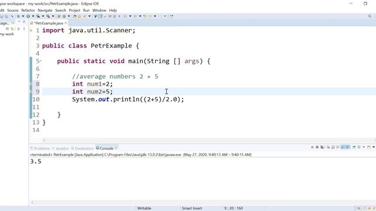Toggle Pin Console in the Console toolbar
The width and height of the screenshot is (376, 211).
click(x=354, y=147)
